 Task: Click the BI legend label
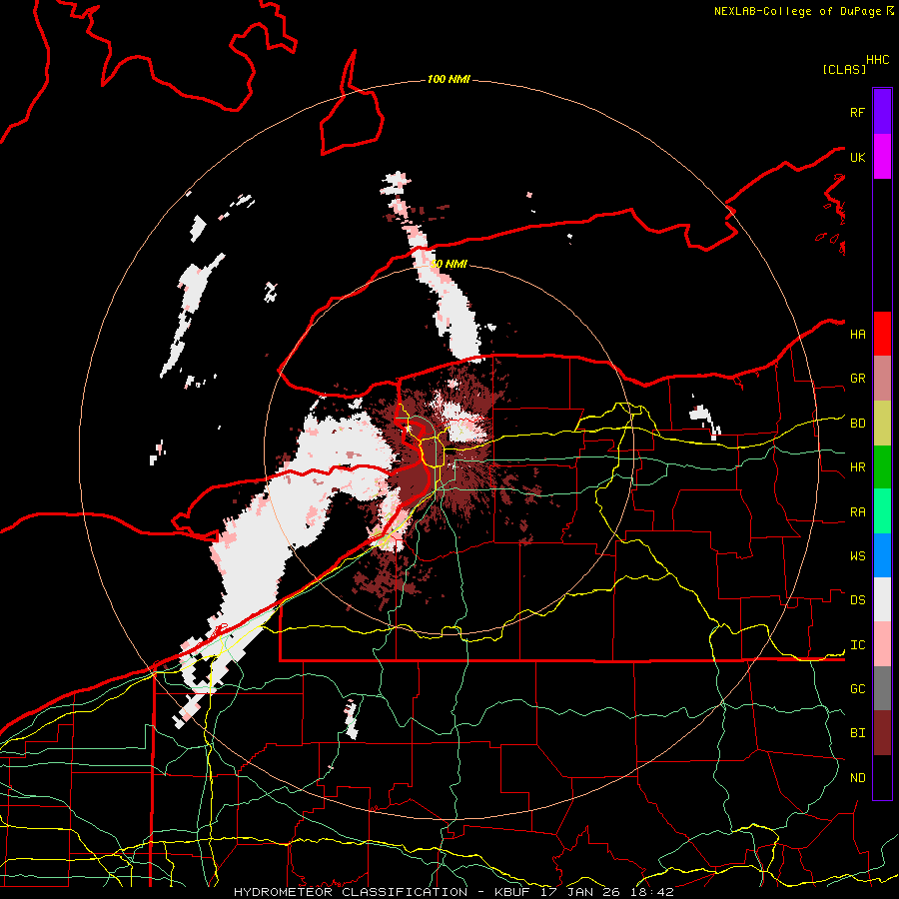[858, 733]
